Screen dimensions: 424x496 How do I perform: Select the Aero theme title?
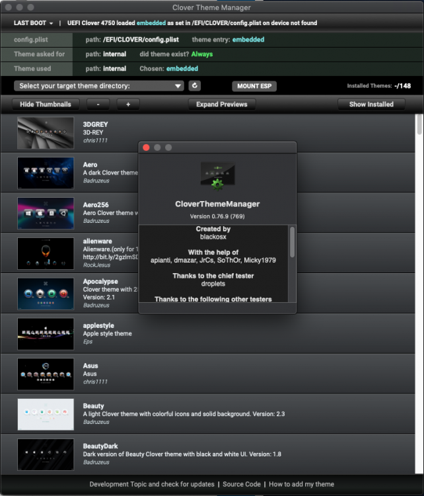click(90, 165)
